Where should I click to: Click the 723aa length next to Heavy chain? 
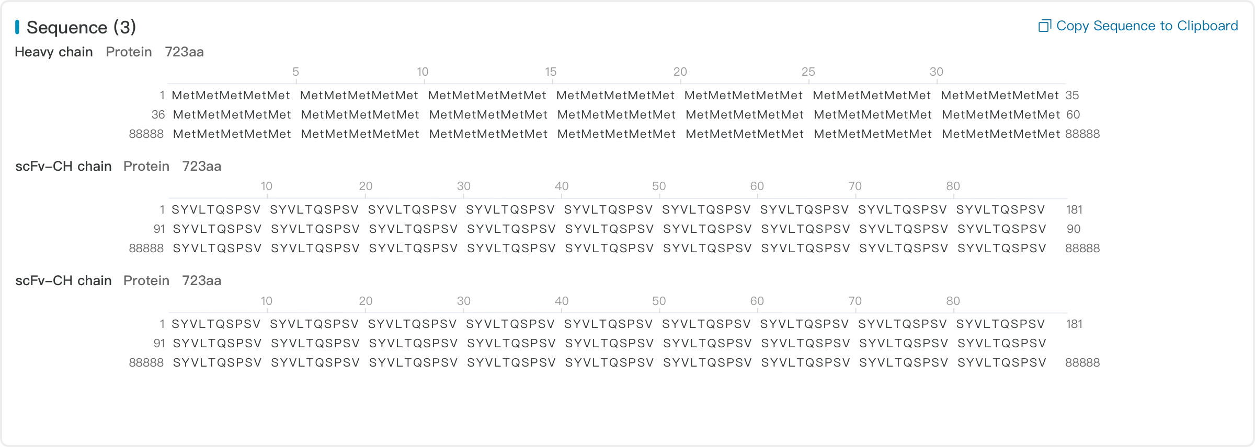coord(184,52)
